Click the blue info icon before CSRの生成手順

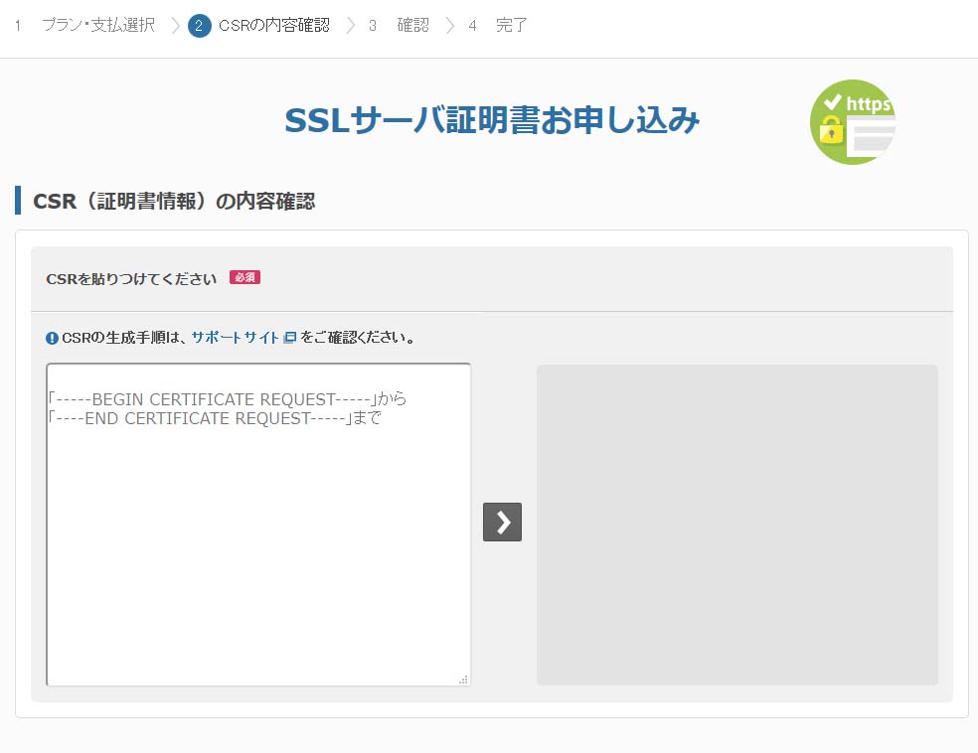coord(53,338)
